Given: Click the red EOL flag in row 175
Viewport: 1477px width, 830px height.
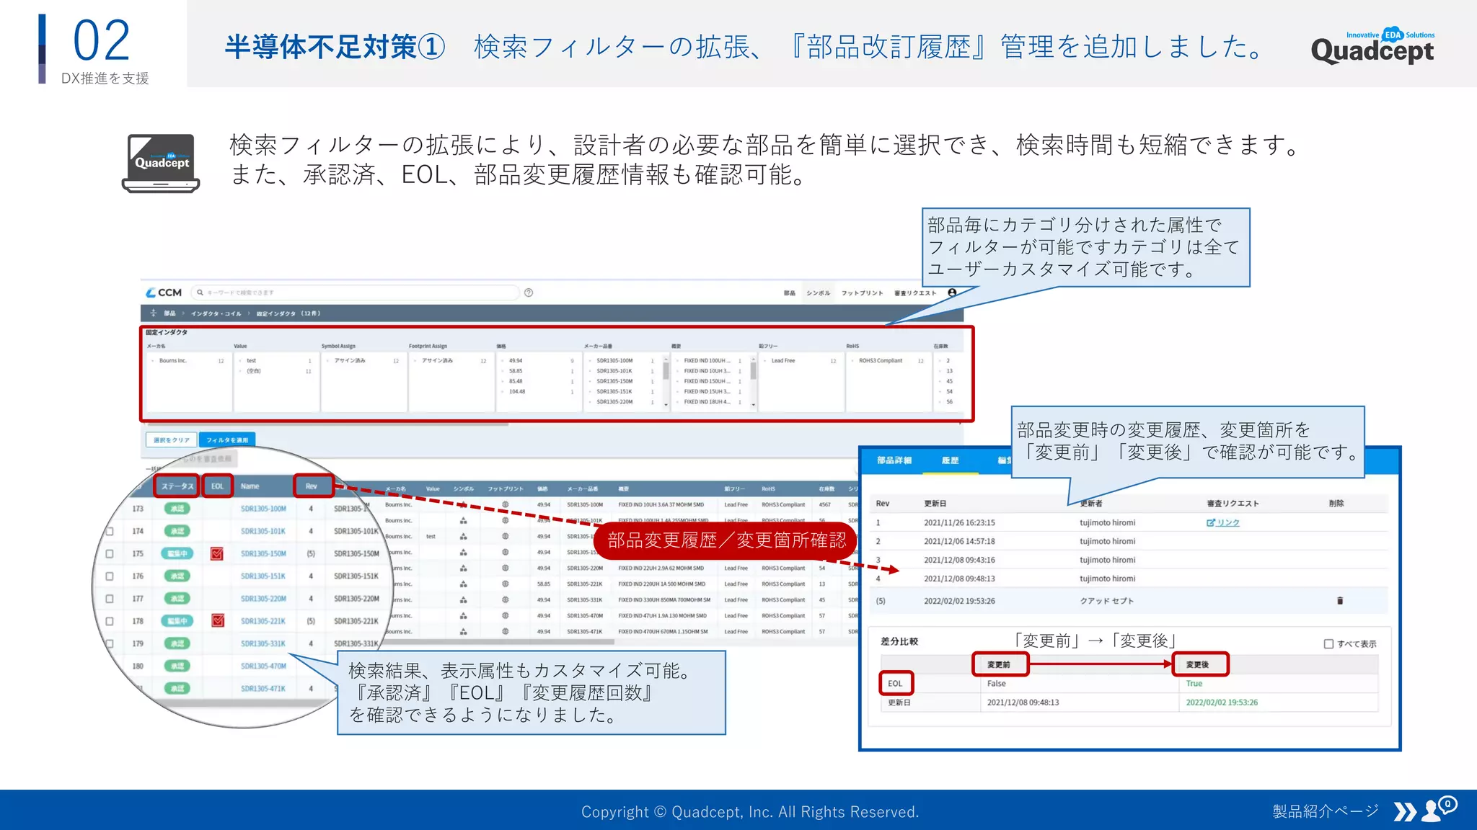Looking at the screenshot, I should pos(217,553).
